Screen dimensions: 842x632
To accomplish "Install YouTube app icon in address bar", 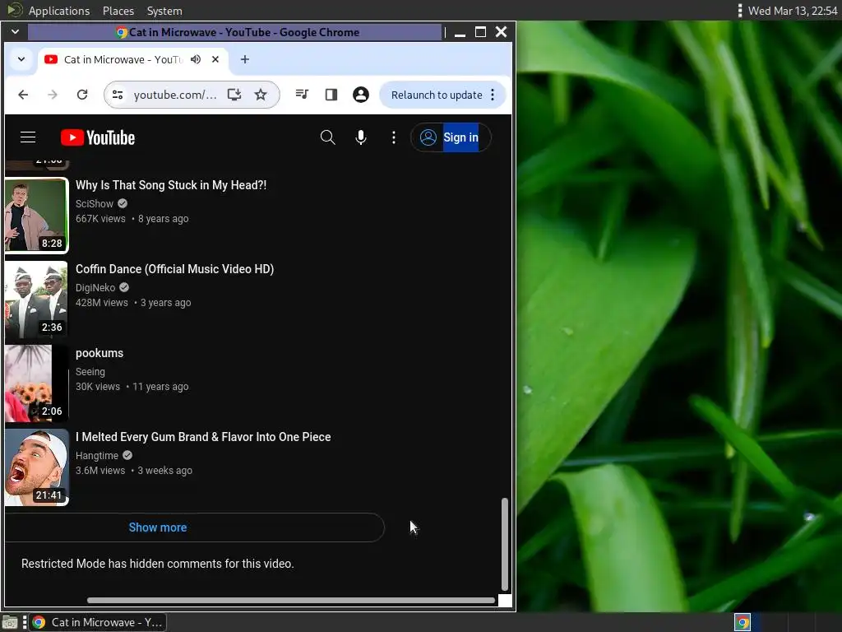I will [x=234, y=95].
